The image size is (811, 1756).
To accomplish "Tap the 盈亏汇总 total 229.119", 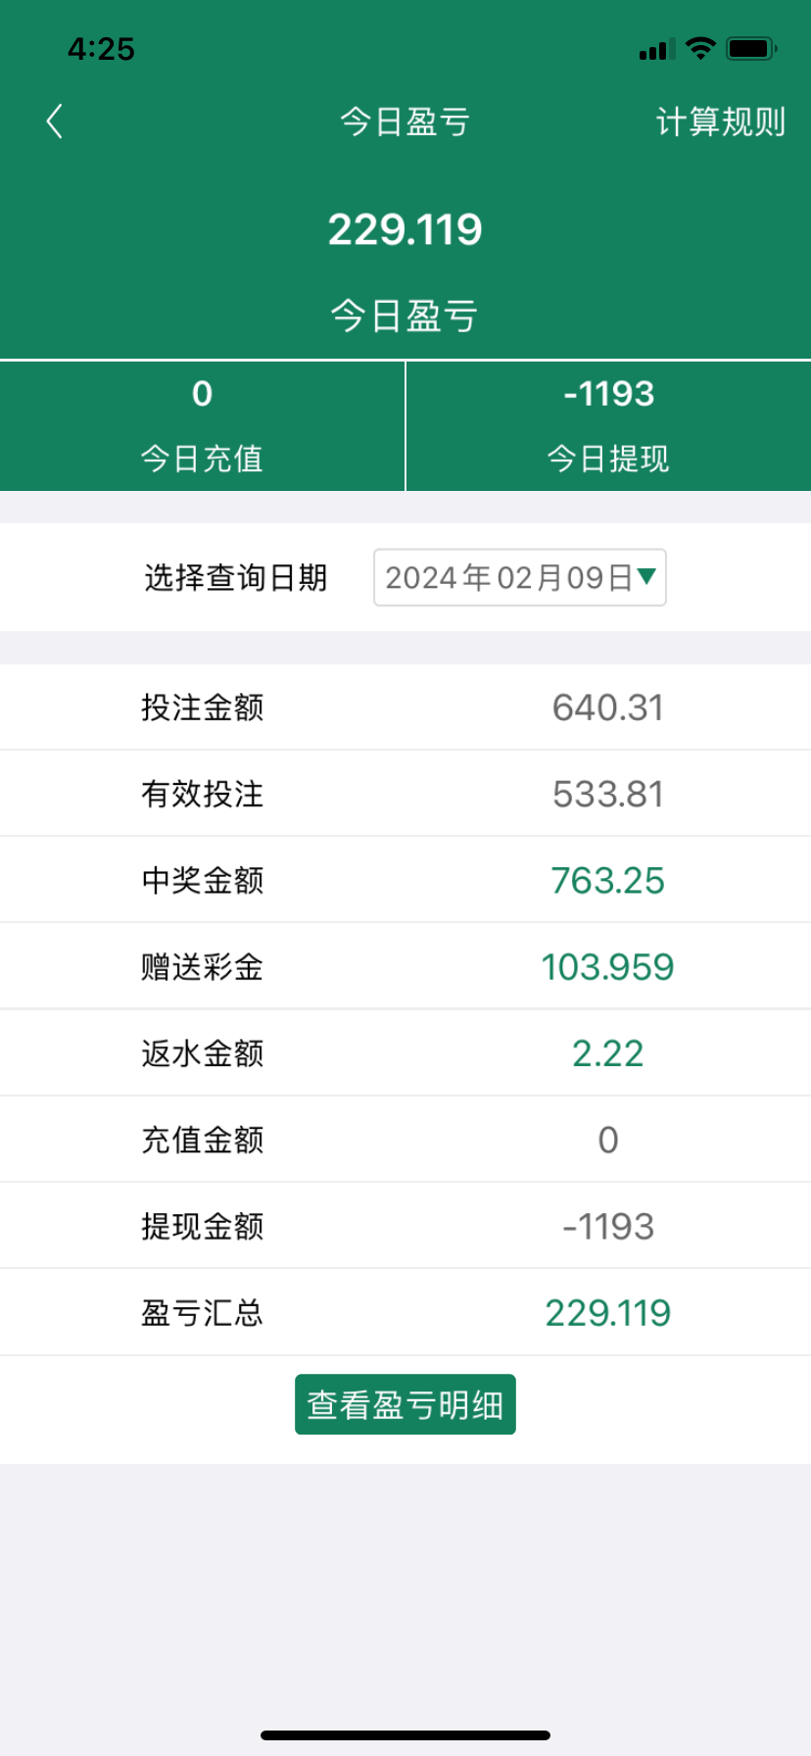I will 607,1313.
